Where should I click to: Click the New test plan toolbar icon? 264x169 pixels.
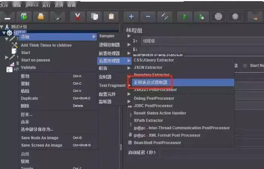(x=7, y=17)
